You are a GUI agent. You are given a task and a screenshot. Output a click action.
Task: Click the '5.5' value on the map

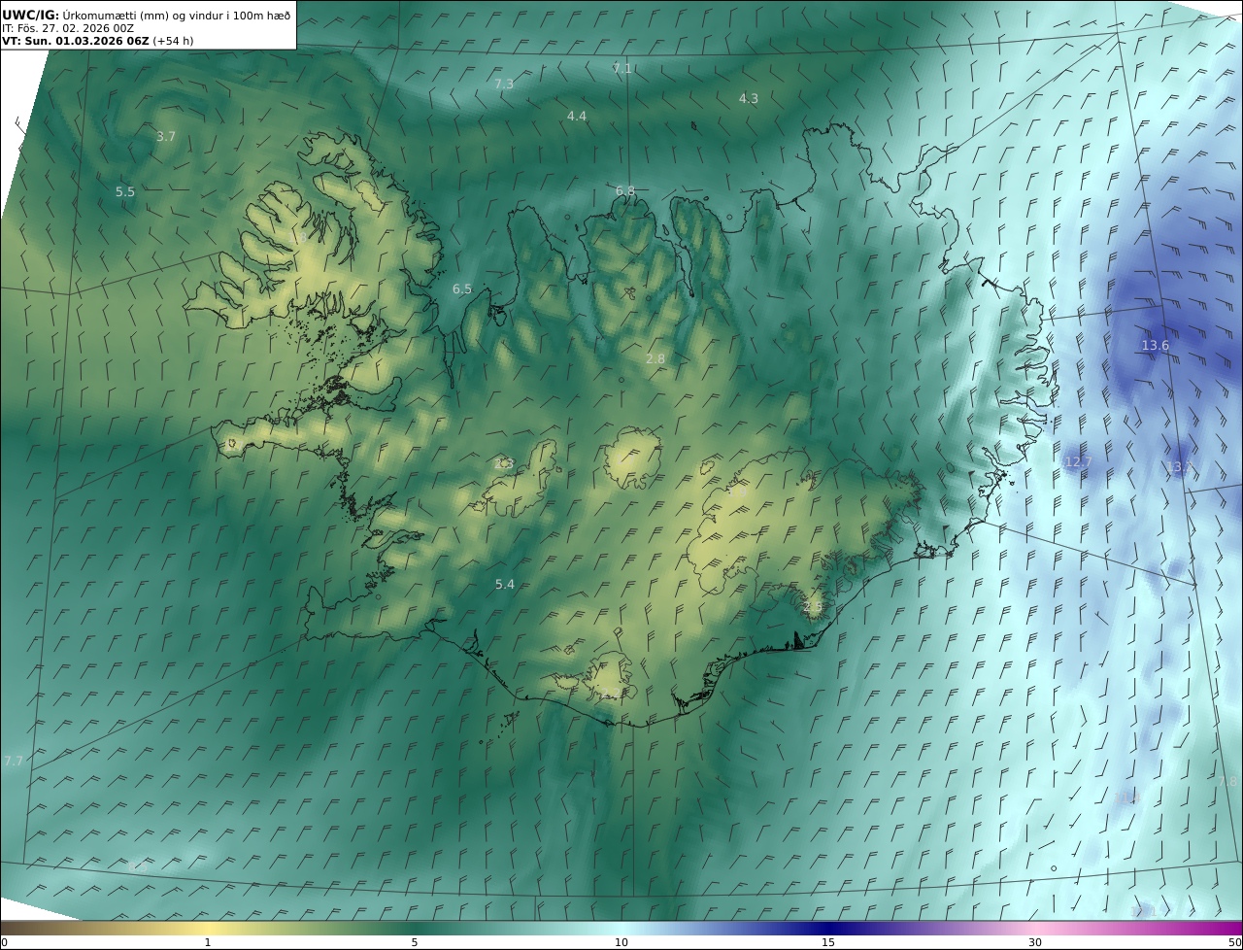pyautogui.click(x=125, y=192)
